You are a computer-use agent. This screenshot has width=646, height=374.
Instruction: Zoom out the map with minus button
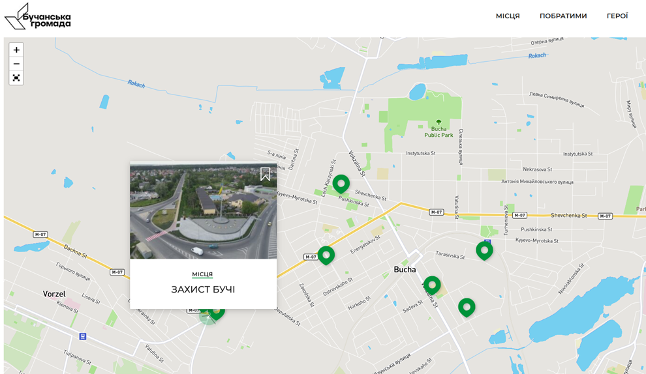click(x=16, y=64)
